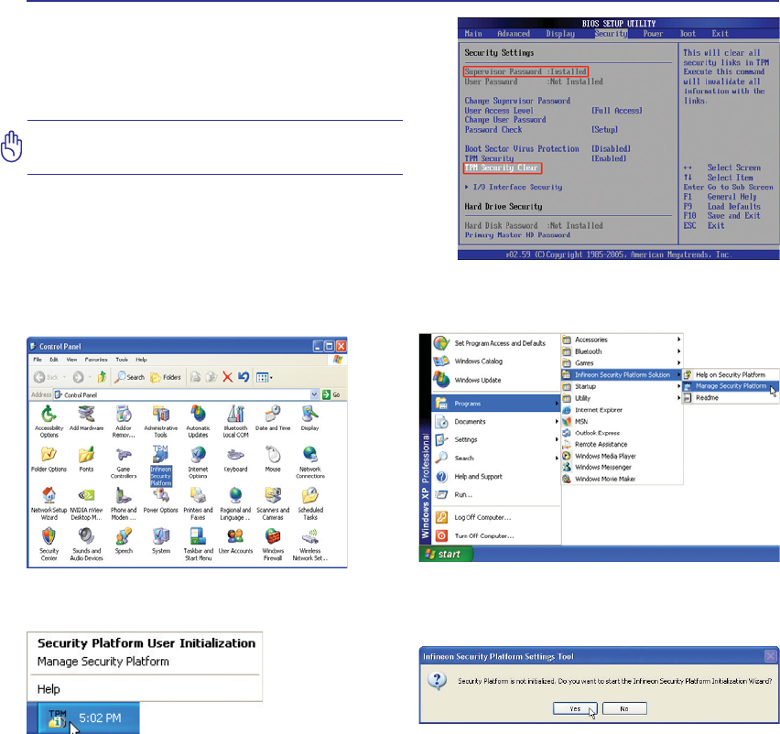Expand Settings submenu in Start menu
The height and width of the screenshot is (734, 780).
[x=496, y=439]
